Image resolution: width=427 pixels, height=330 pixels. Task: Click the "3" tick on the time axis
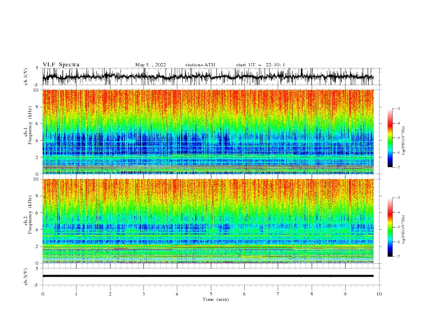[x=143, y=294]
